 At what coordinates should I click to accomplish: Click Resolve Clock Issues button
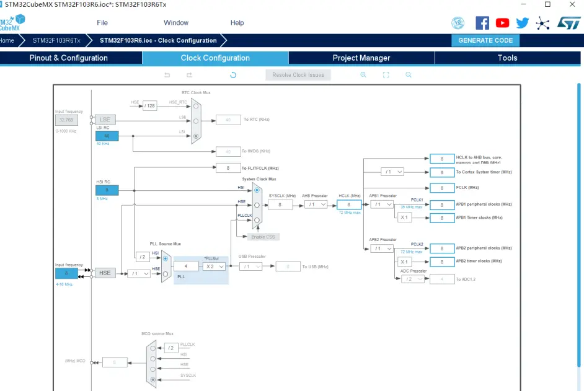(x=298, y=75)
